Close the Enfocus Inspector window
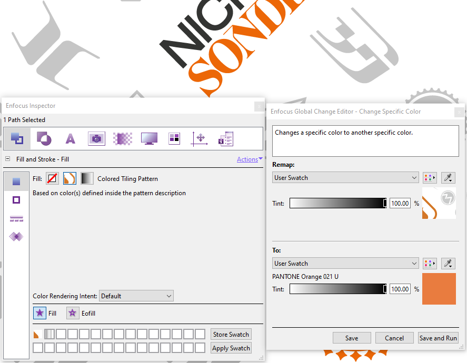Screen dimensions: 467x363 click(259, 106)
